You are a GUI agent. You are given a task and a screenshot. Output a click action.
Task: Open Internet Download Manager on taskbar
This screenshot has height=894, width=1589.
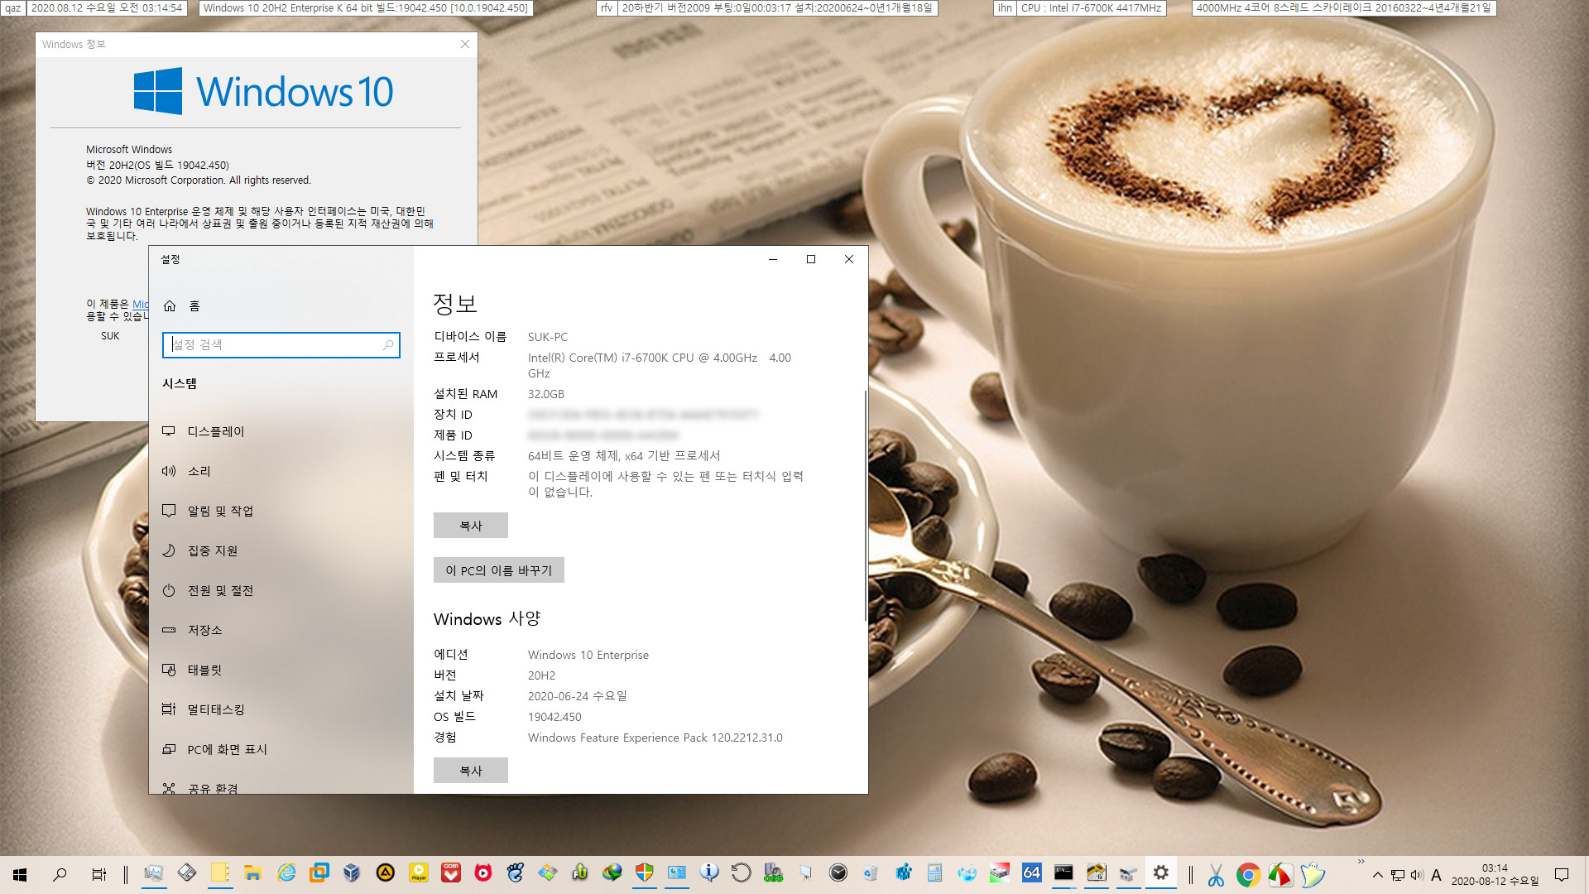click(x=612, y=873)
